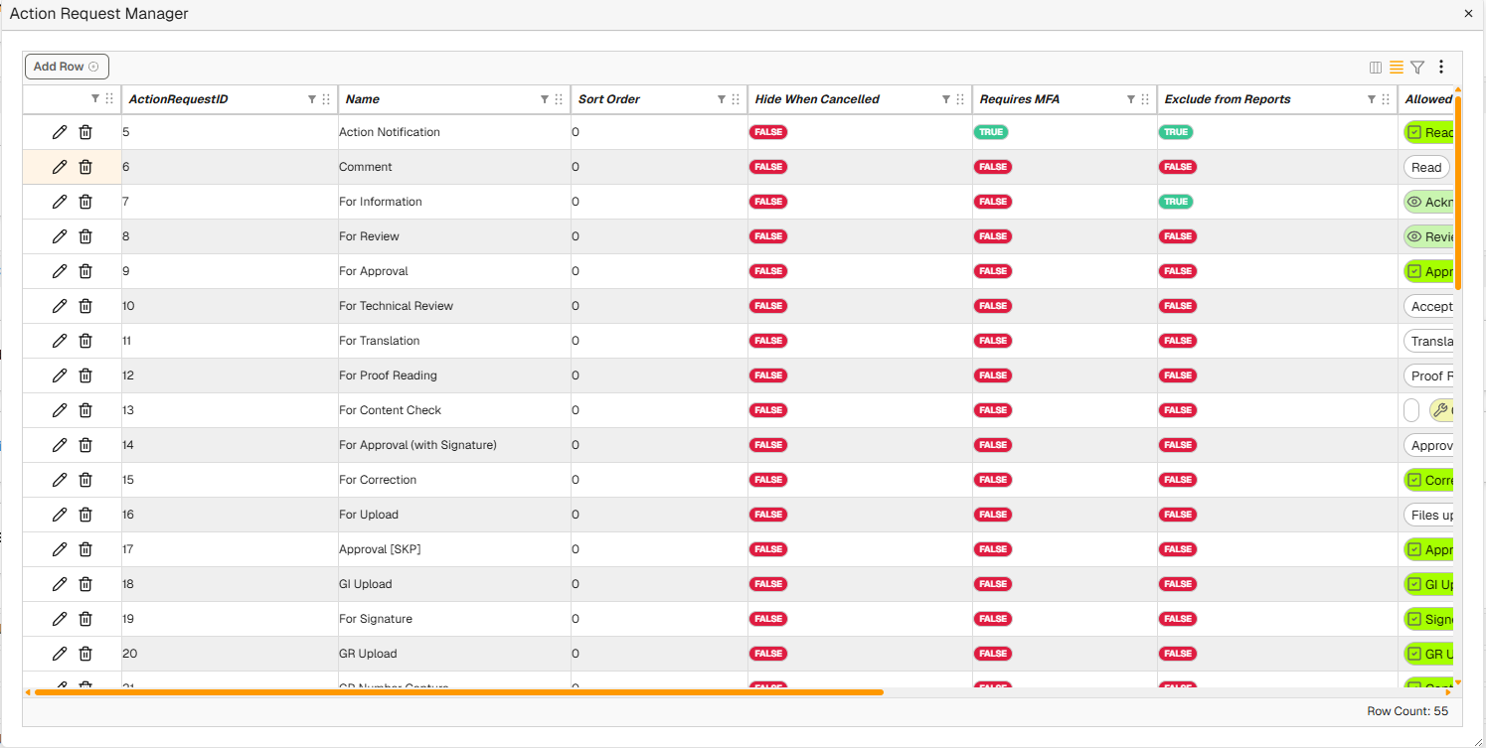Click the scroll-left arrow of horizontal scrollbar
Screen dimensions: 1486x748
(28, 692)
